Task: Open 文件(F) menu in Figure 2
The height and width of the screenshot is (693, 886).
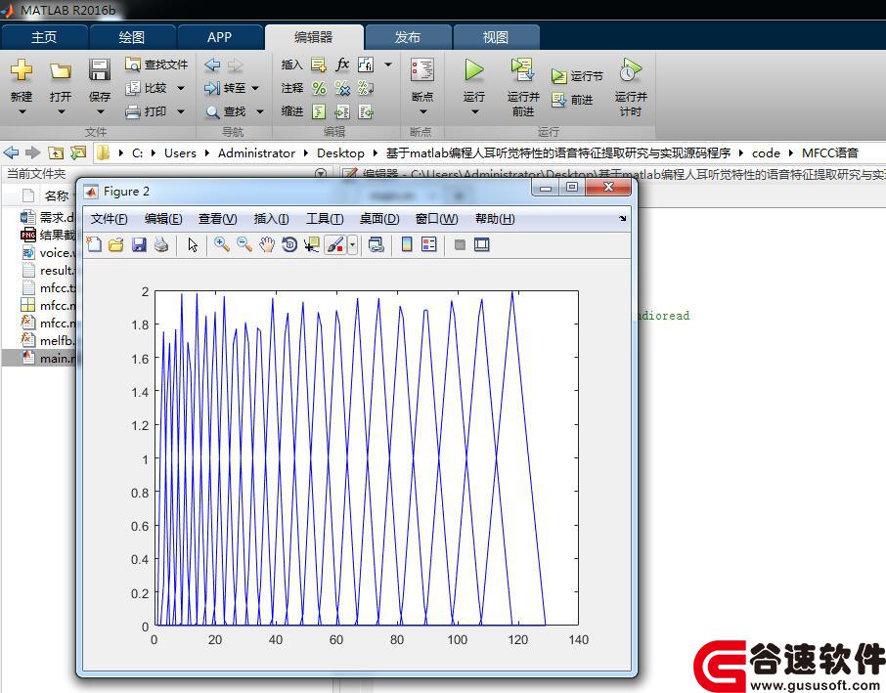Action: [110, 219]
